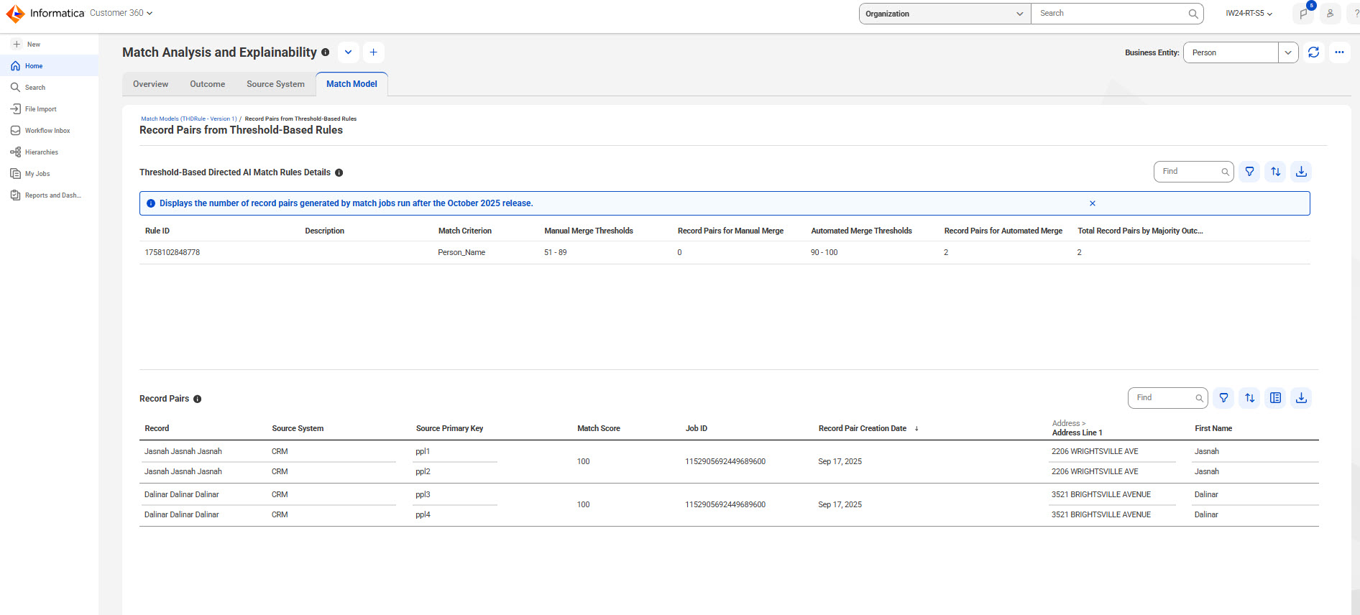Screen dimensions: 1360x615
Task: Click the refresh icon beside Business Entity
Action: (1313, 52)
